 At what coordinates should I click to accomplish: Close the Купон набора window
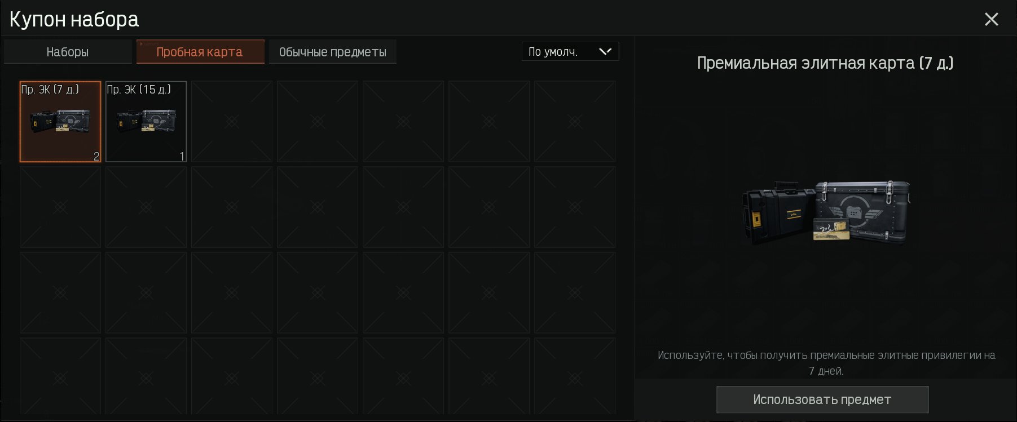click(x=991, y=19)
